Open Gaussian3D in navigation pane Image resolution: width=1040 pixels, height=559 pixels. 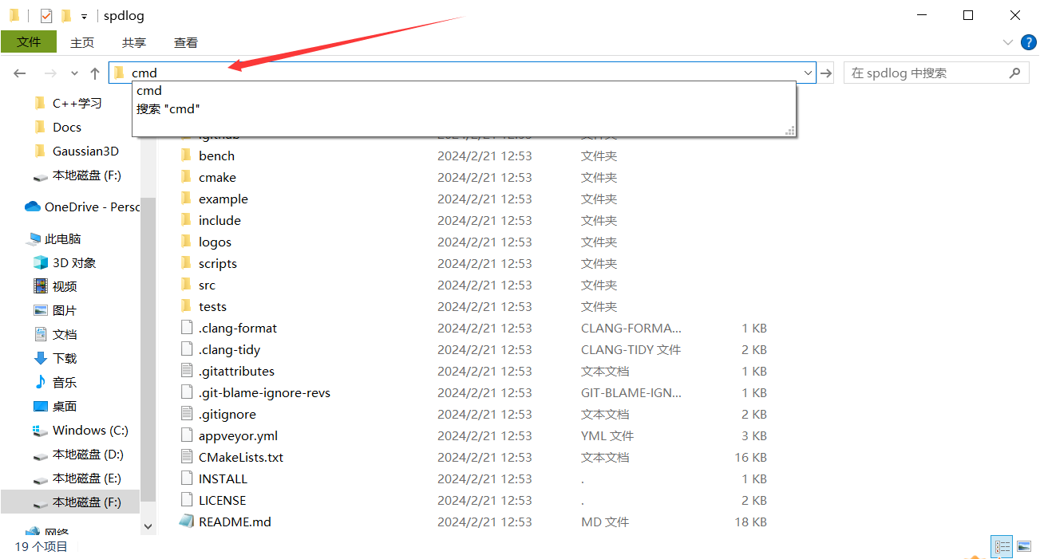click(85, 152)
